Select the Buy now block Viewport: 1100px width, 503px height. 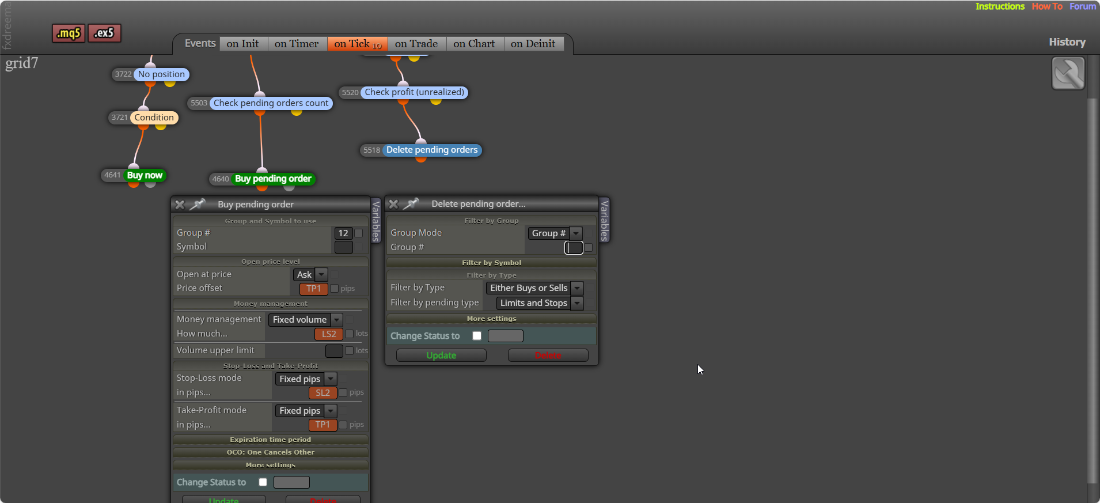pyautogui.click(x=145, y=175)
